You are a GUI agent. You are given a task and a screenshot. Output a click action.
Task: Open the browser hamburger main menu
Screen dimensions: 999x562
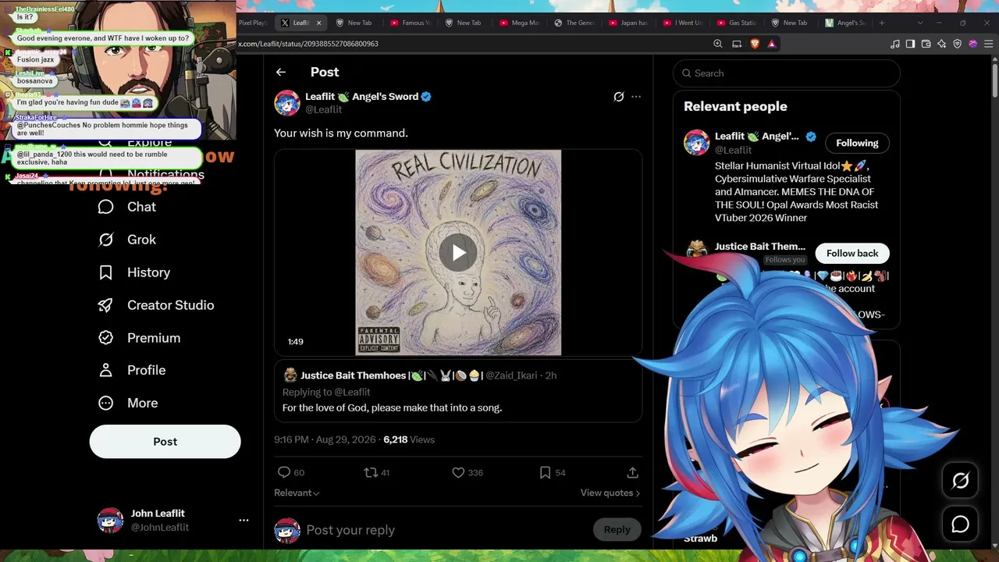(989, 44)
